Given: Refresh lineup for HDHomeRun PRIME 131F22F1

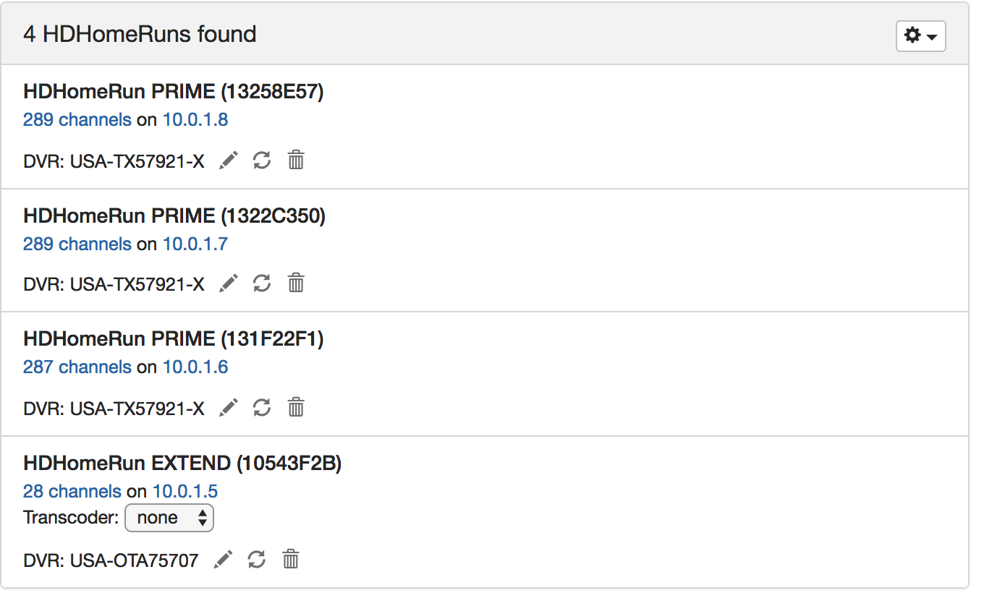Looking at the screenshot, I should pos(262,408).
